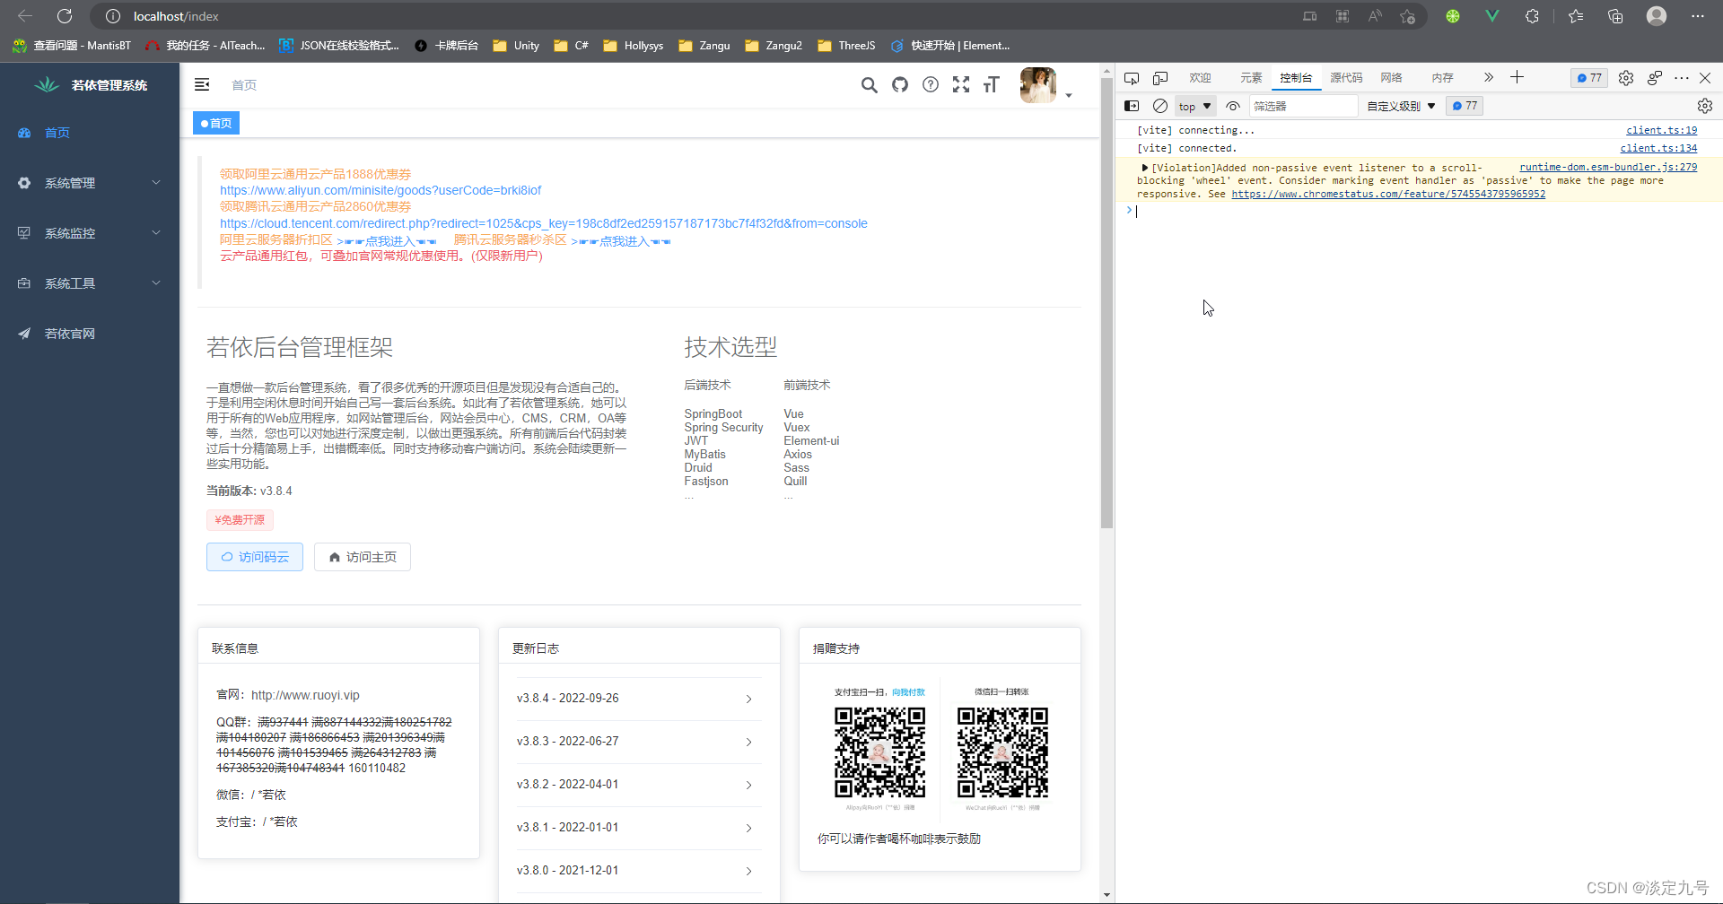Collapse the sidebar with the hamburger toggle

[202, 84]
